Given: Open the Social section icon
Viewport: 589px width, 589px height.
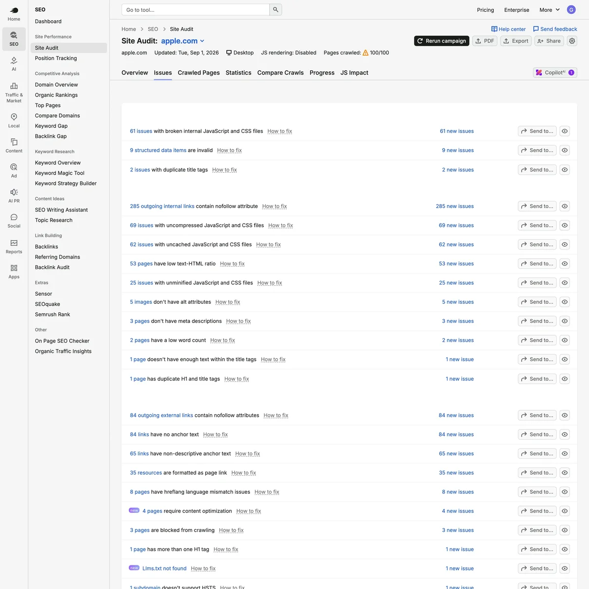Looking at the screenshot, I should [x=14, y=221].
